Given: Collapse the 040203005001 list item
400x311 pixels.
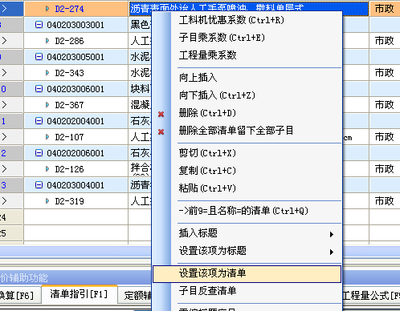Looking at the screenshot, I should click(39, 57).
